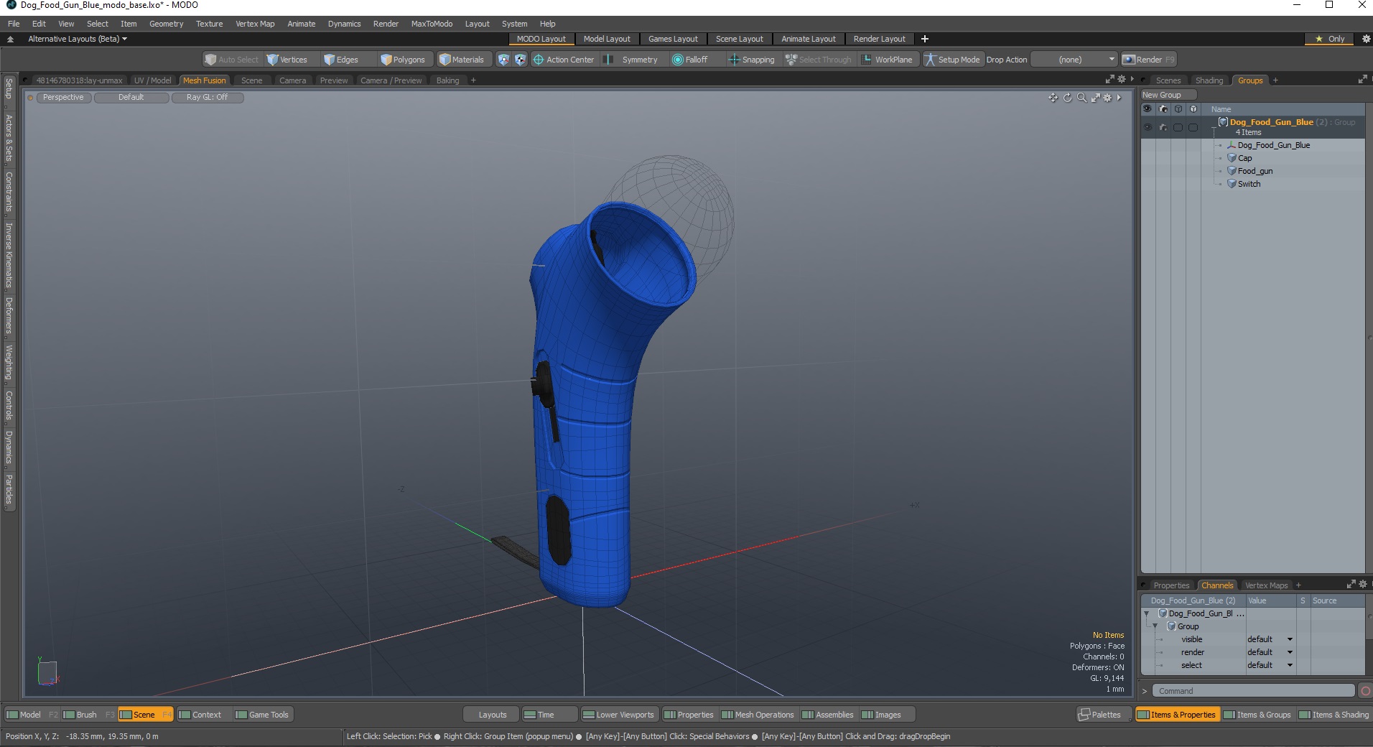Screen dimensions: 1373x747
Task: Toggle the Only star button
Action: (1329, 39)
